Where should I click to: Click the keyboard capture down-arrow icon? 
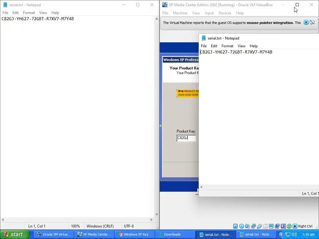coord(295,226)
